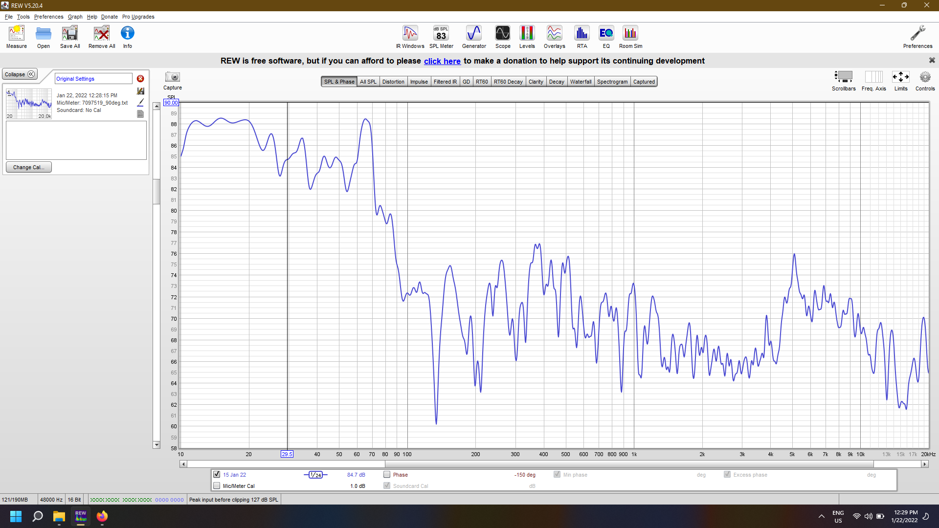Click the Change Cal... button

click(28, 167)
